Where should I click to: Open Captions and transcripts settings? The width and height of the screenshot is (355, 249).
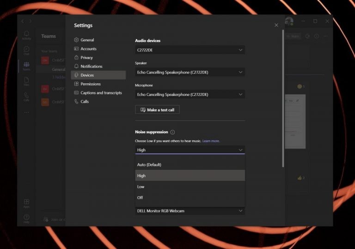(101, 93)
